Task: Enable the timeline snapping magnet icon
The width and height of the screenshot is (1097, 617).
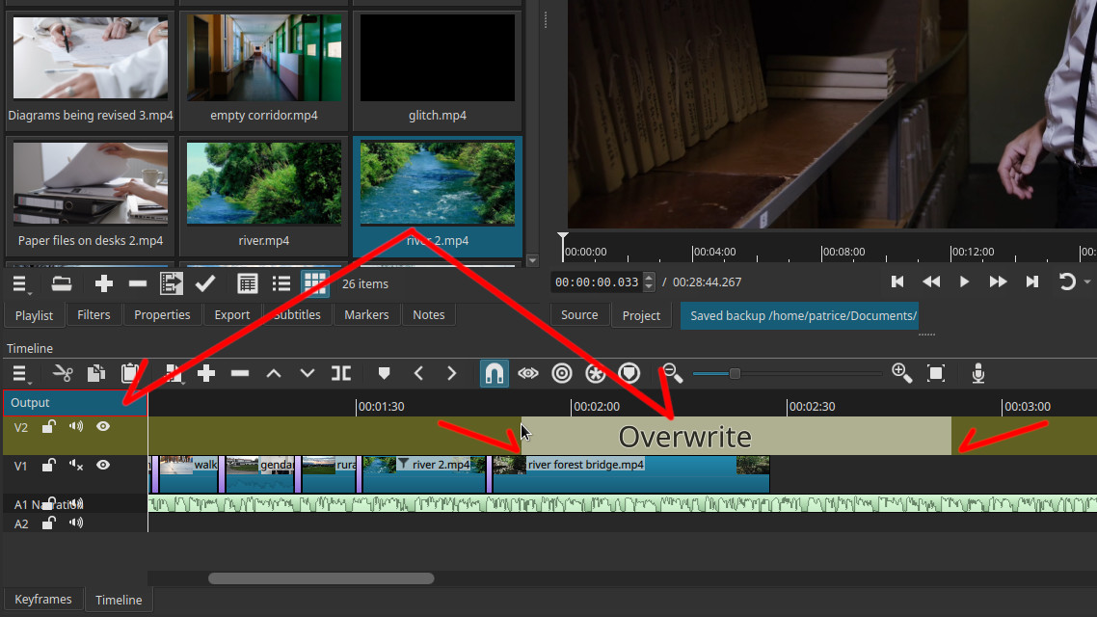Action: coord(495,373)
